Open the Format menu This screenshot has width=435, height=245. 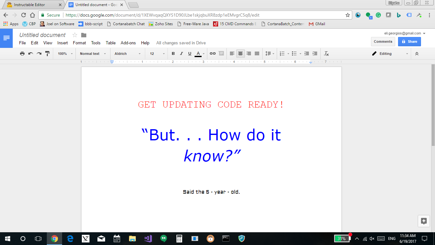coord(79,43)
